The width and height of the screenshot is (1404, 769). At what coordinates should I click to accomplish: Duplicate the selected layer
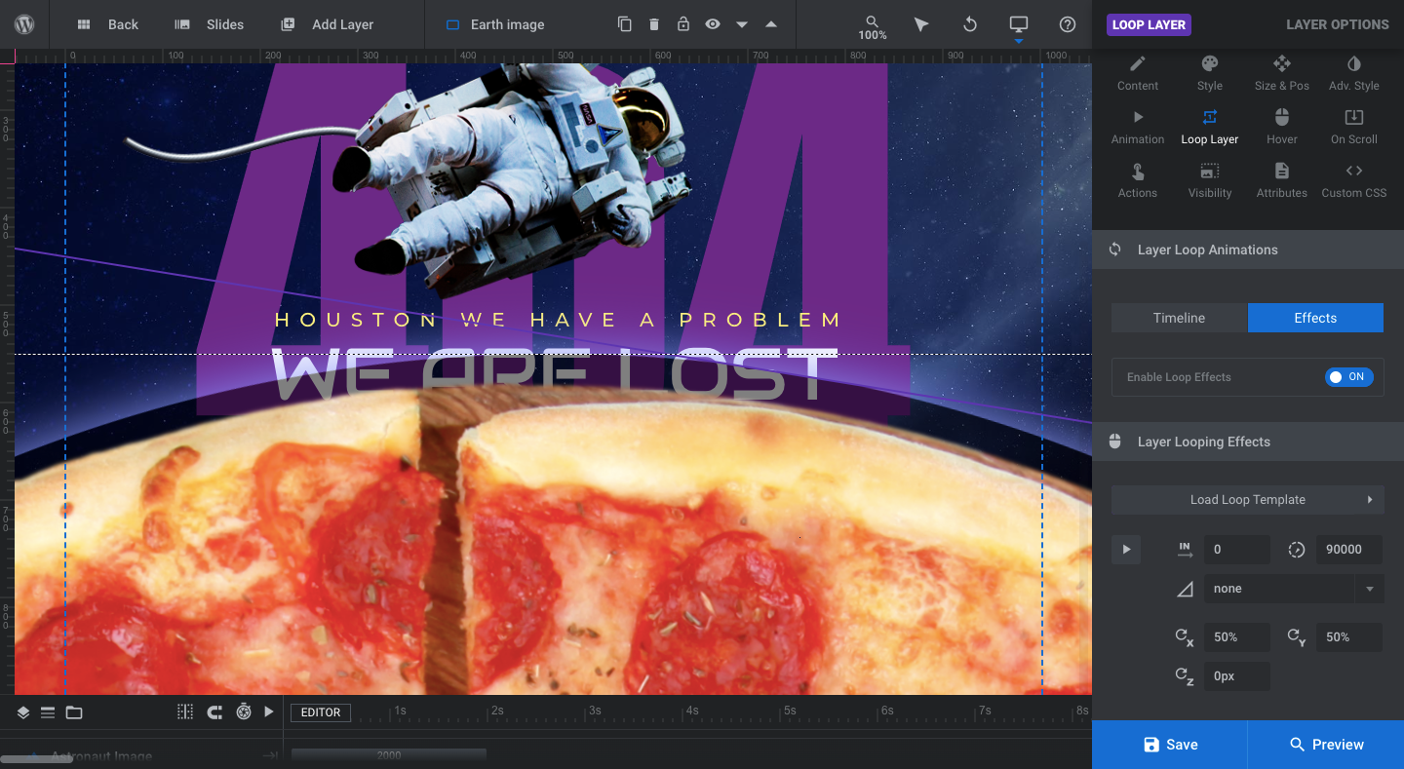(x=625, y=24)
